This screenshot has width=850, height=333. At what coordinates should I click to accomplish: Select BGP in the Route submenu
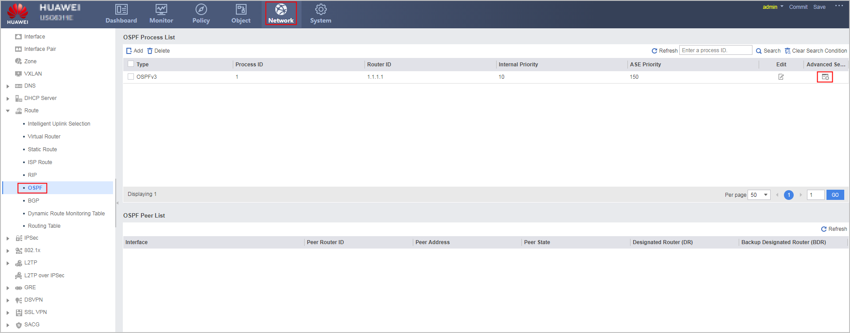click(x=34, y=201)
